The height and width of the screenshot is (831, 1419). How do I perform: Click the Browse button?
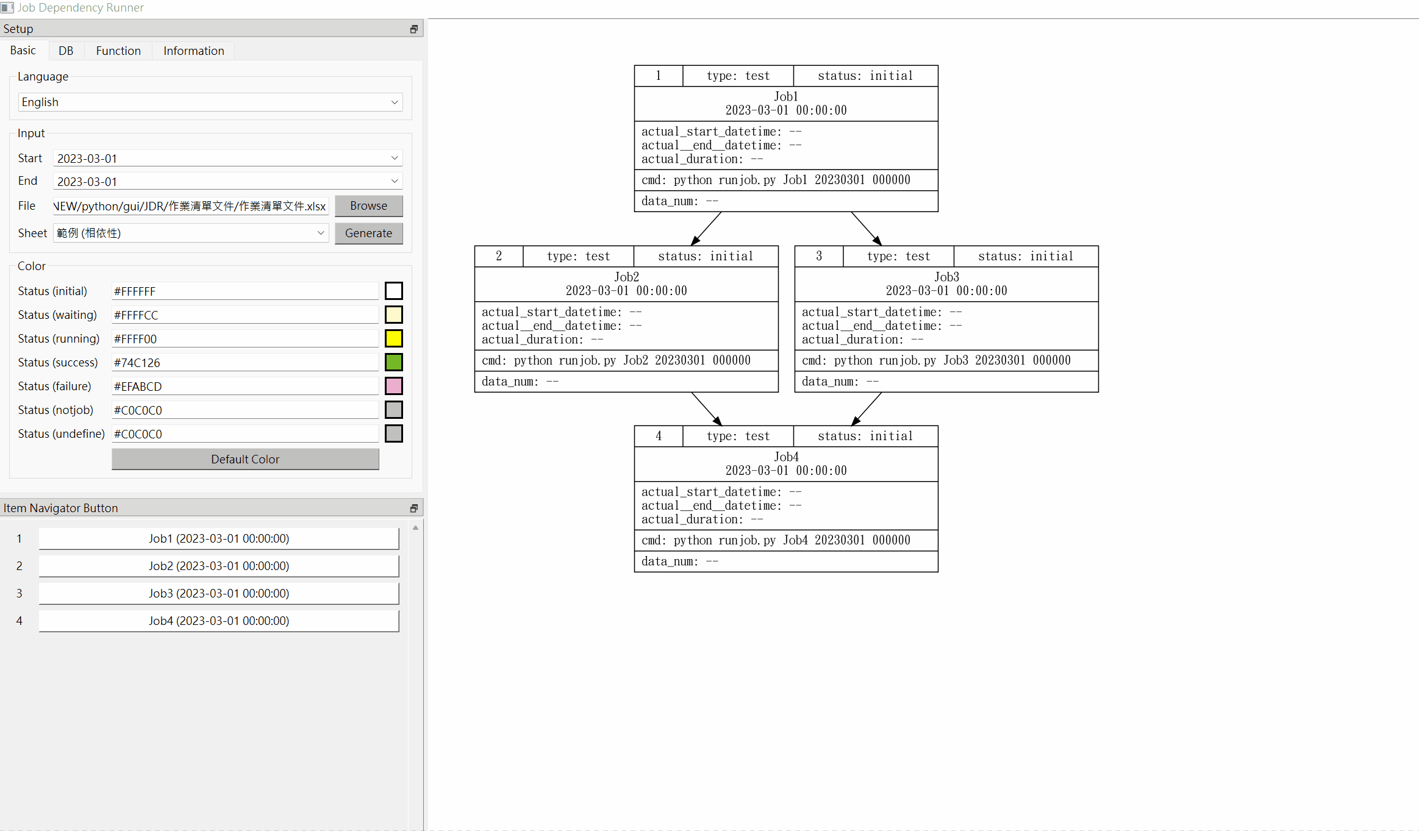click(368, 205)
